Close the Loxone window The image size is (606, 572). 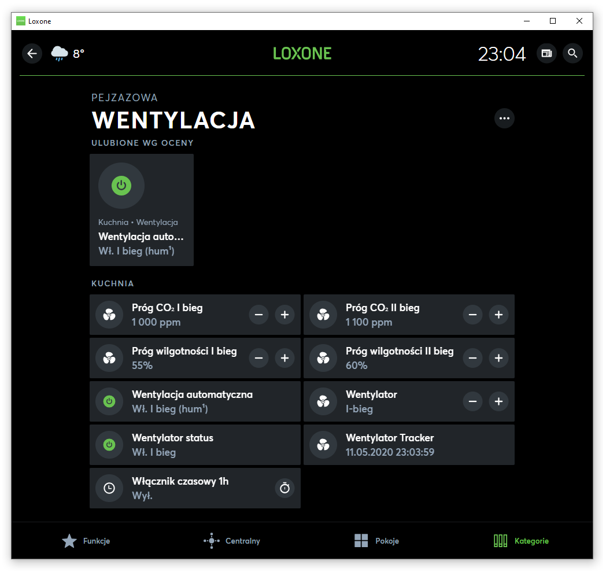tap(579, 21)
